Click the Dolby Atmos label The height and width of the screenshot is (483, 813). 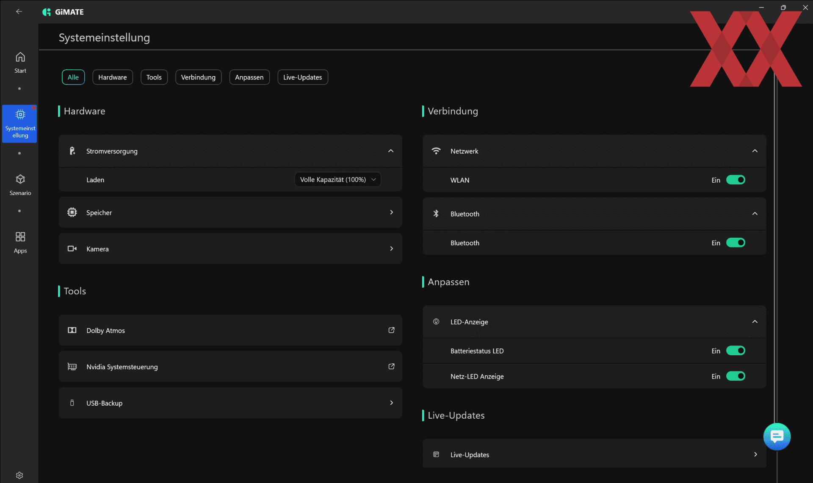click(x=105, y=331)
